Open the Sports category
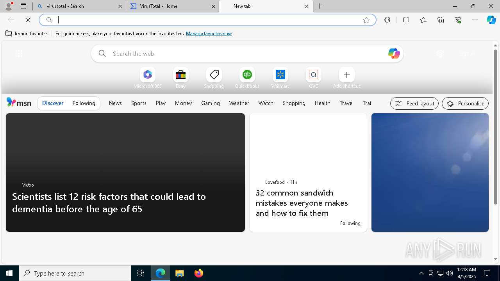Image resolution: width=500 pixels, height=281 pixels. [139, 103]
